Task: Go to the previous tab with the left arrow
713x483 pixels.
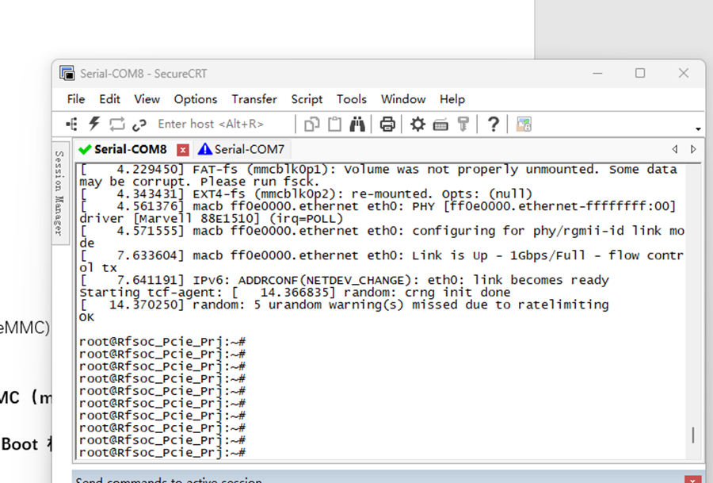Action: tap(675, 149)
